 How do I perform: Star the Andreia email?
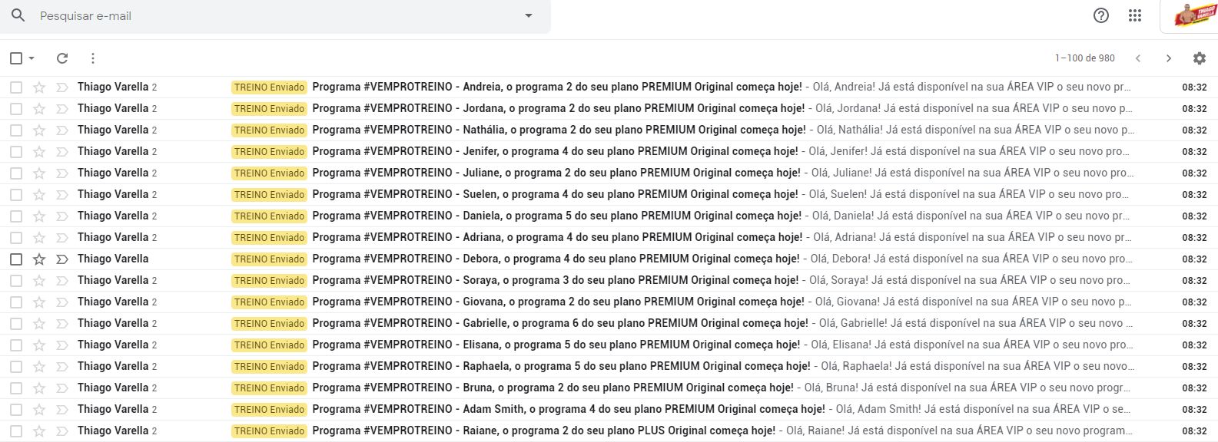click(39, 87)
